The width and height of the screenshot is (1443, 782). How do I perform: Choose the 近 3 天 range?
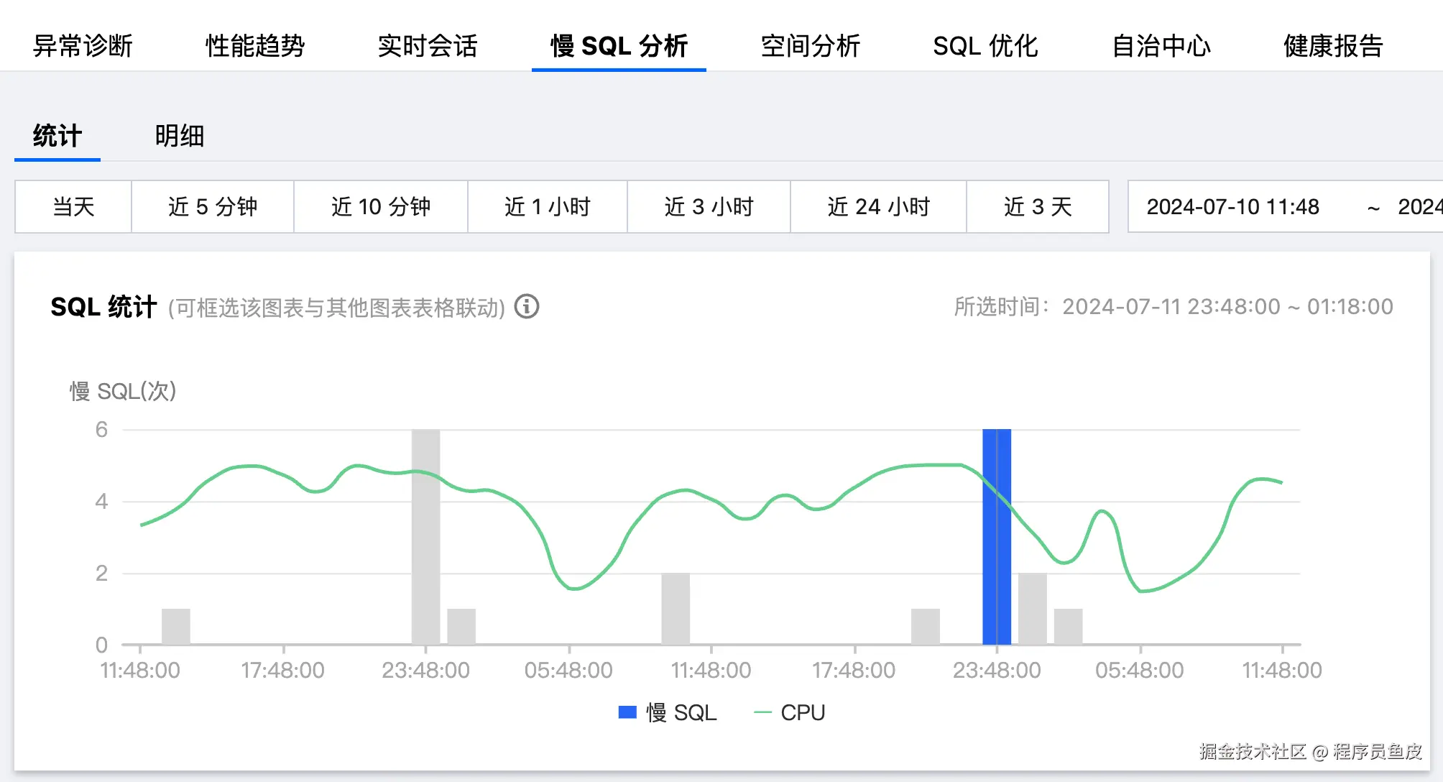1038,207
